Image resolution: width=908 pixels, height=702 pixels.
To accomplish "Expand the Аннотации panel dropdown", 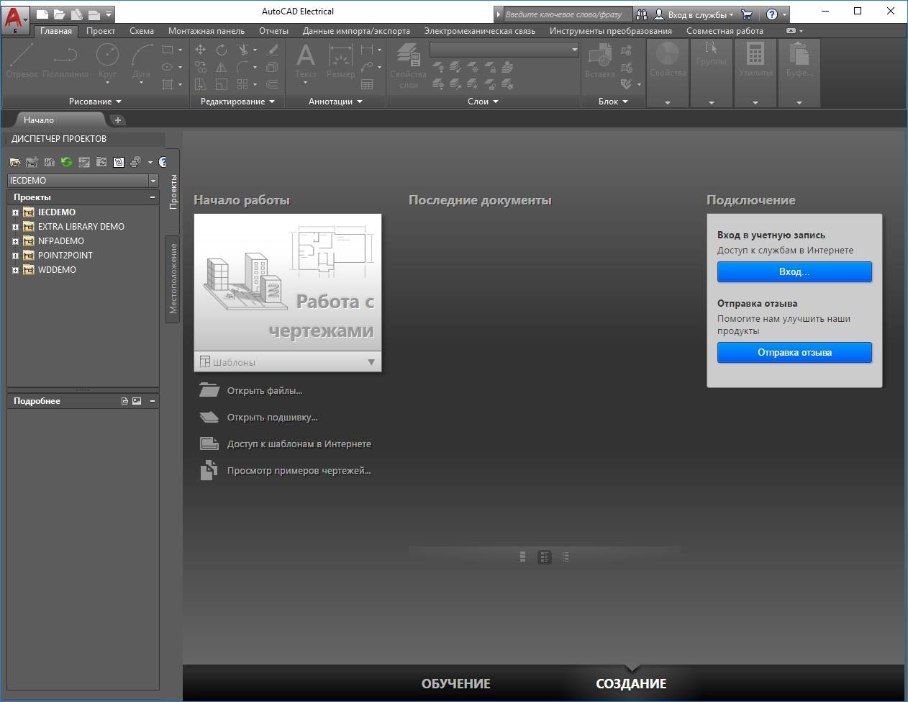I will click(336, 102).
